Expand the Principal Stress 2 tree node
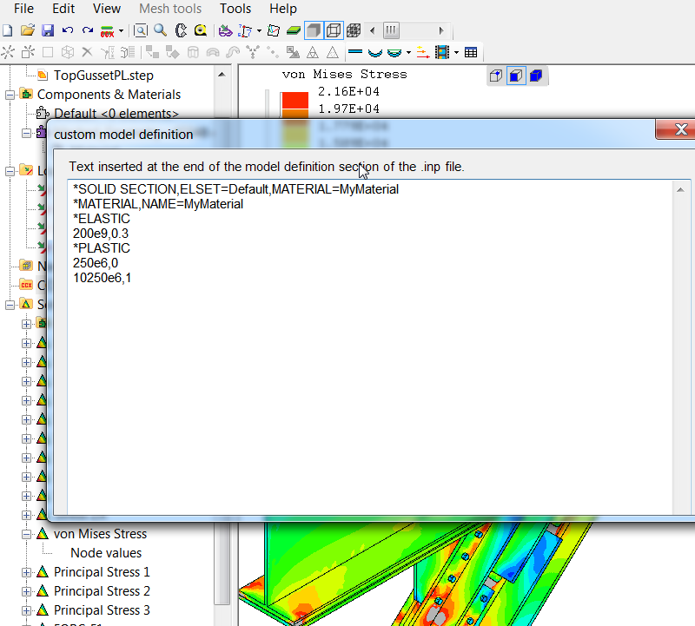 (26, 591)
